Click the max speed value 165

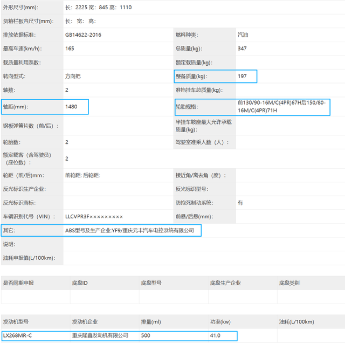[x=70, y=49]
